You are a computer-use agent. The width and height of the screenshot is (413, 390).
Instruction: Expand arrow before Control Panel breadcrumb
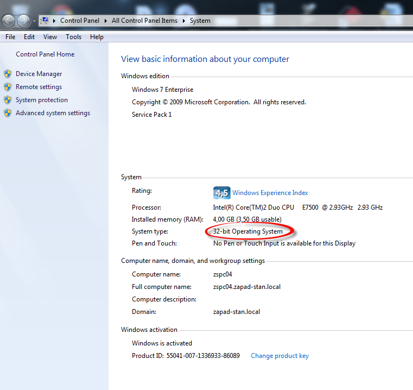coord(54,21)
